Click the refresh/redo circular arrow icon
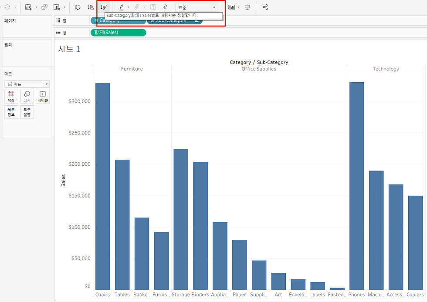The image size is (427, 302). pos(7,7)
